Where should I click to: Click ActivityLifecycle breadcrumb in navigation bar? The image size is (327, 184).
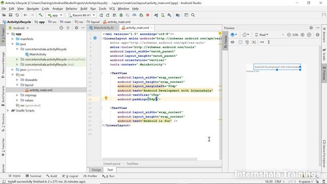17,21
